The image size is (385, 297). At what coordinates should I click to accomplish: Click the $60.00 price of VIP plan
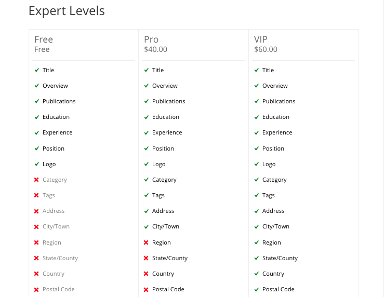point(265,50)
